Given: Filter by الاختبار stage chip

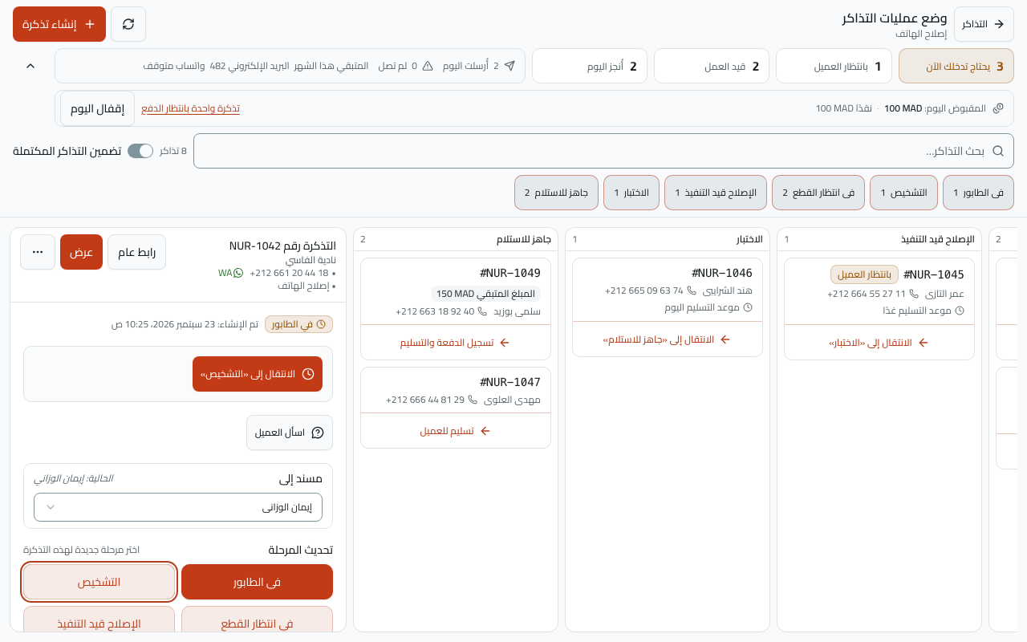Looking at the screenshot, I should point(631,193).
